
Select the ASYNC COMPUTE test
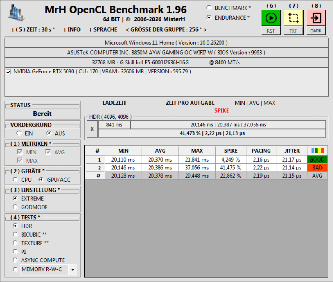point(15,260)
